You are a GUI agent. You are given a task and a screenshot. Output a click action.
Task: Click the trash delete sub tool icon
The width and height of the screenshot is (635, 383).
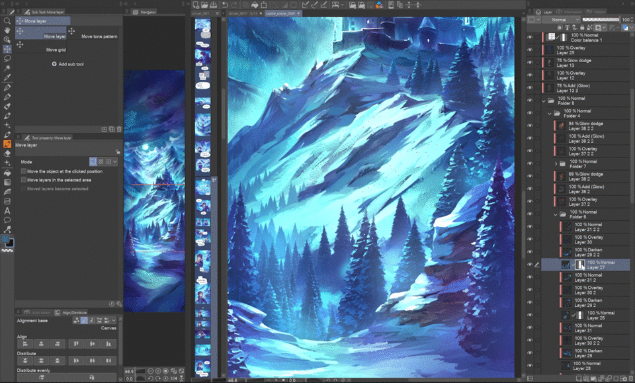(x=119, y=129)
